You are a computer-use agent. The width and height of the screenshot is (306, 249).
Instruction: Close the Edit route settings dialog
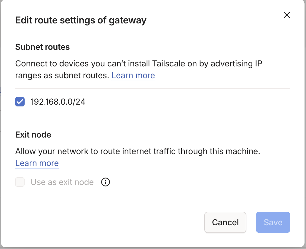287,15
